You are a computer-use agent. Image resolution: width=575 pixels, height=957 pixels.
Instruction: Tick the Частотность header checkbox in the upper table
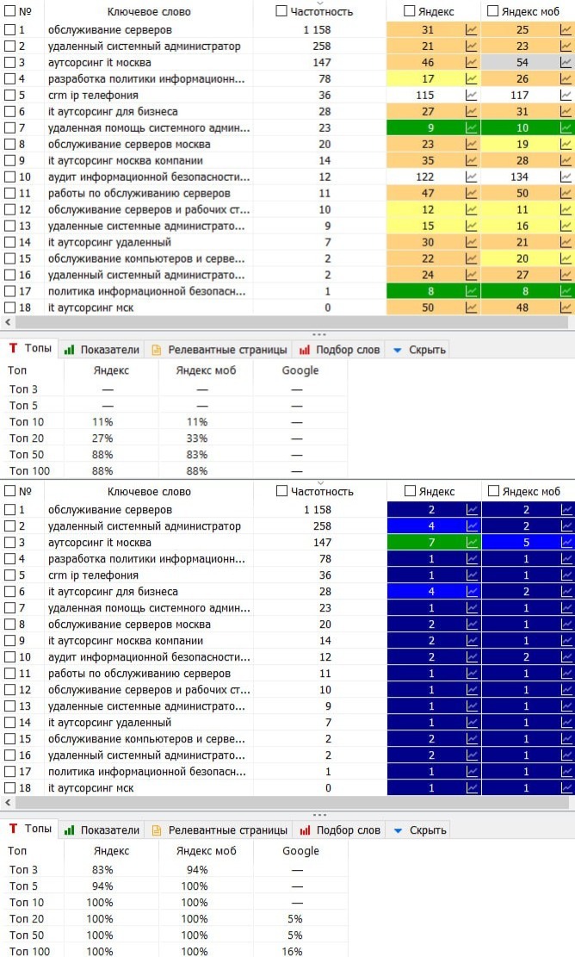281,11
